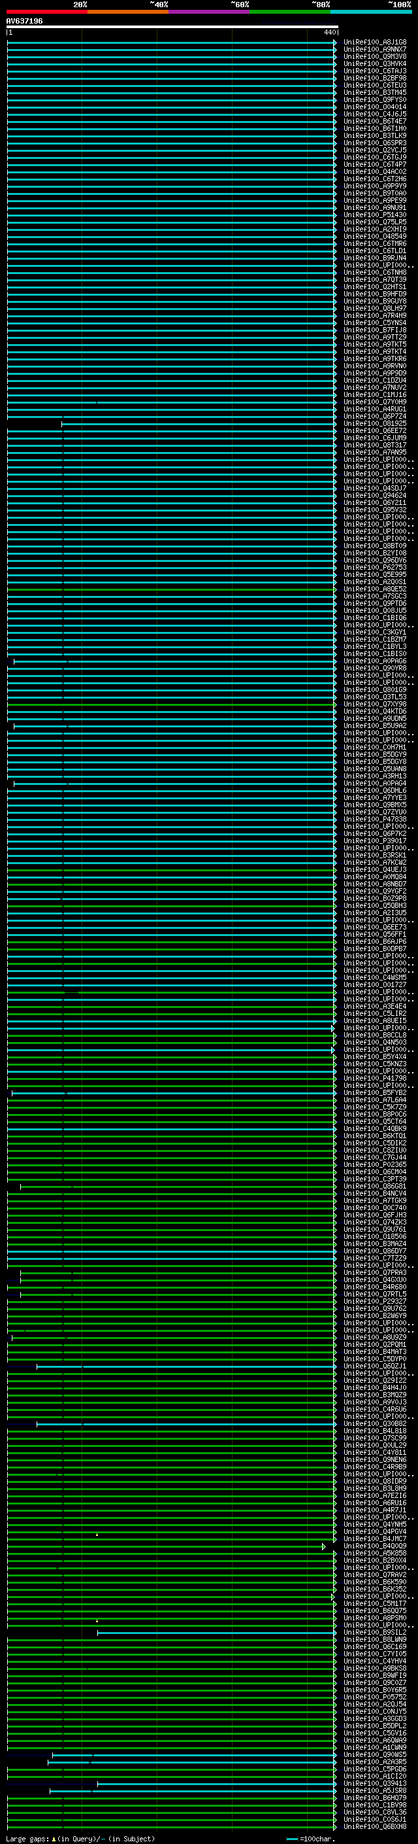Image resolution: width=418 pixels, height=1844 pixels.
Task: Click hit label UniRef100_B6T4E7
Action: 375,121
